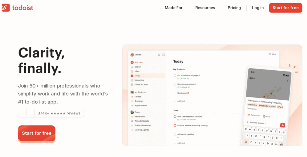The width and height of the screenshot is (307, 157).
Task: Select the Search magnifier icon in sidebar
Action: coord(132,67)
